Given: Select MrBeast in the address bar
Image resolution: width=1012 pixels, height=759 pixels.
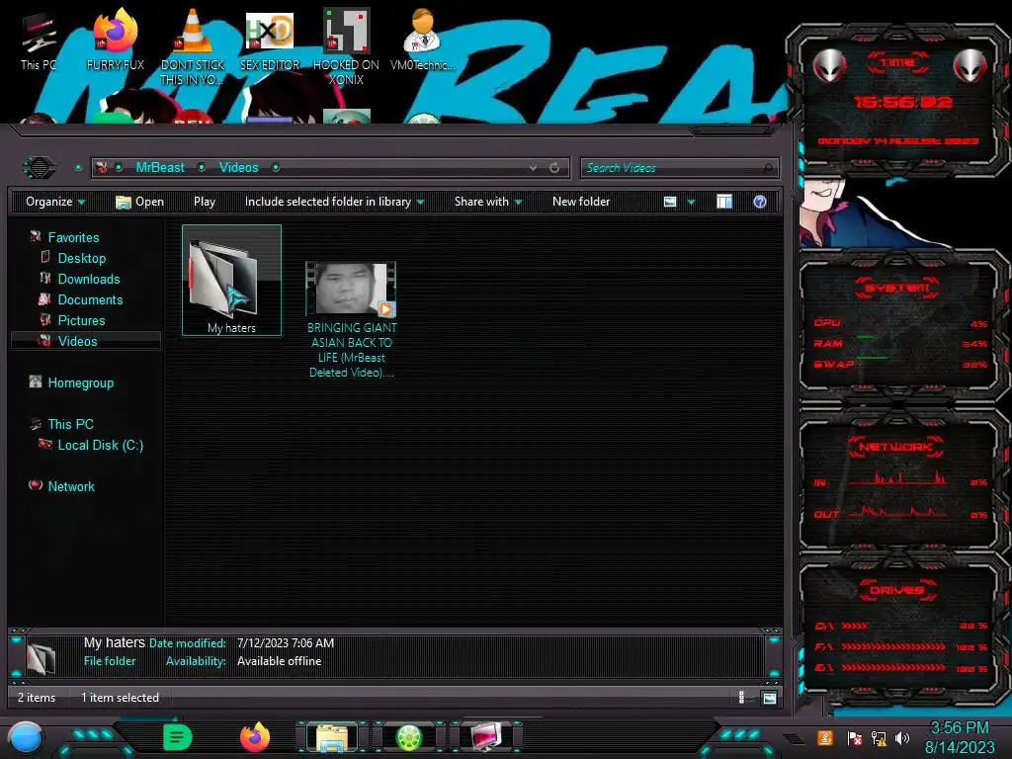Looking at the screenshot, I should click(x=160, y=168).
